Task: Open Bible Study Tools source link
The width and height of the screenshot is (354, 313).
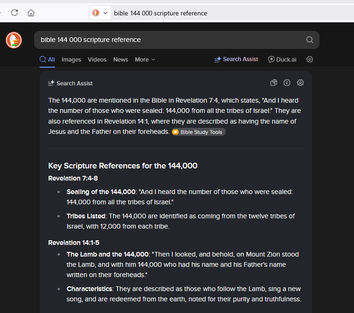Action: 198,132
